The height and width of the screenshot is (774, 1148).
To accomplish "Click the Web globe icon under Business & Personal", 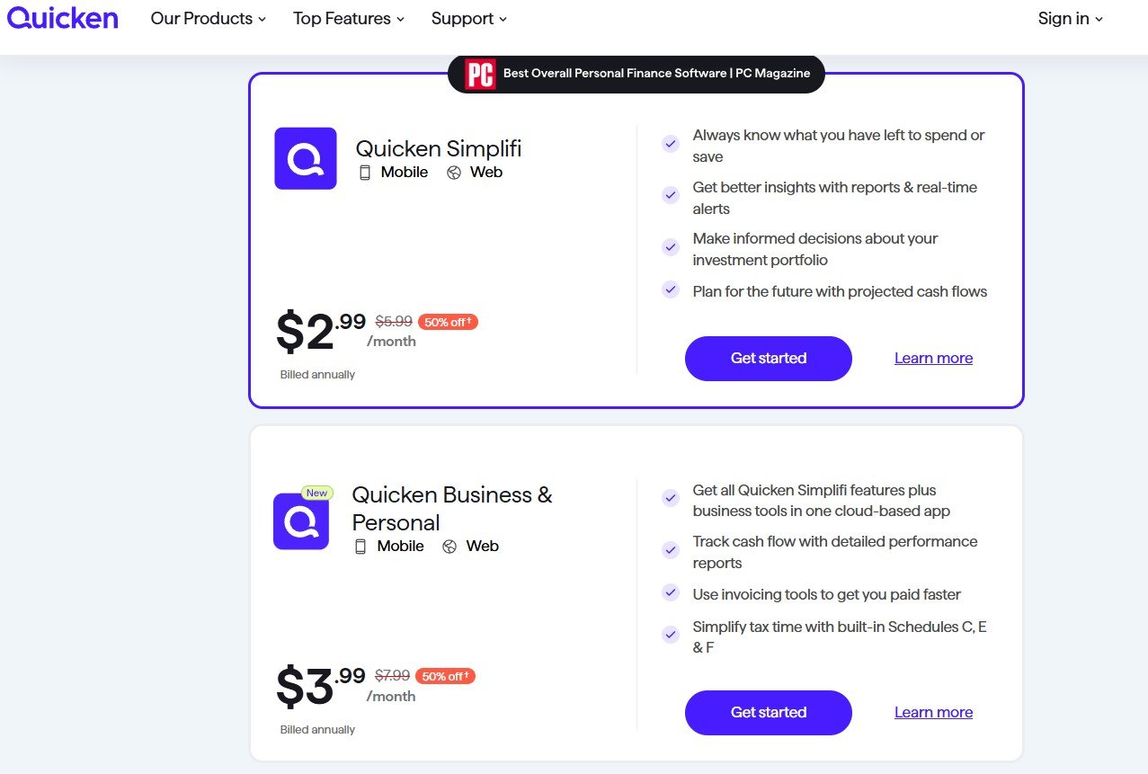I will point(449,547).
